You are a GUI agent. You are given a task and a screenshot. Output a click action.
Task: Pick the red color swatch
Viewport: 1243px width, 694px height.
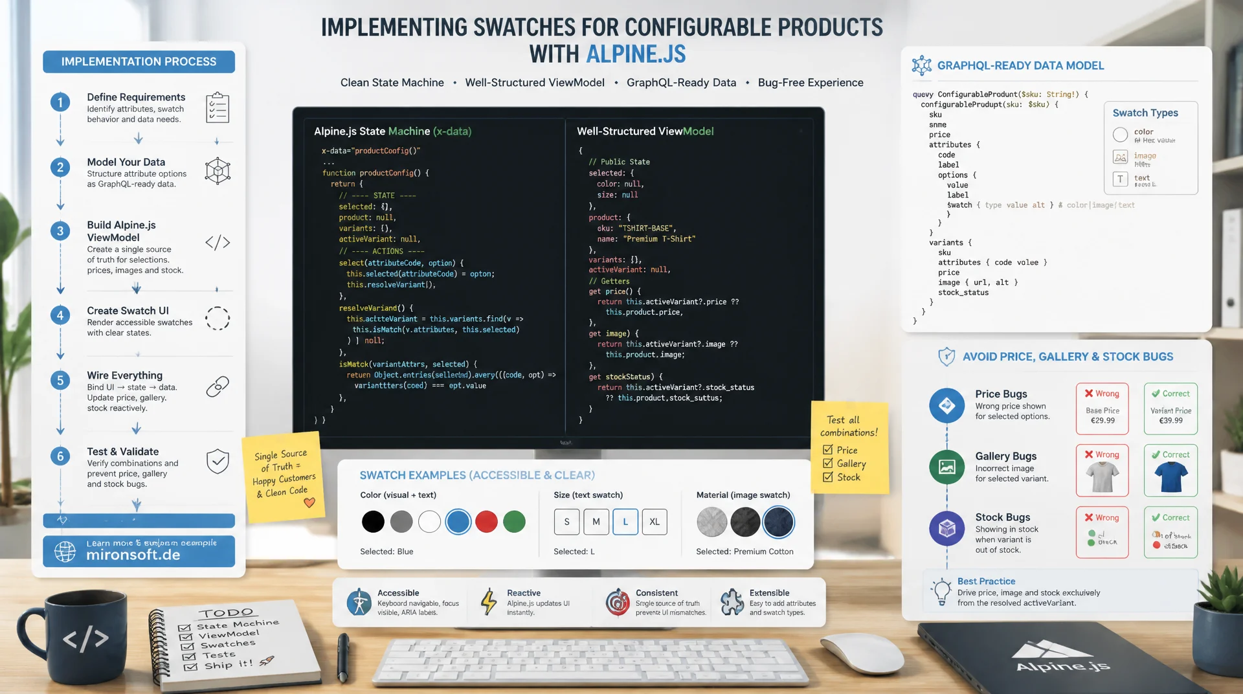pos(486,522)
